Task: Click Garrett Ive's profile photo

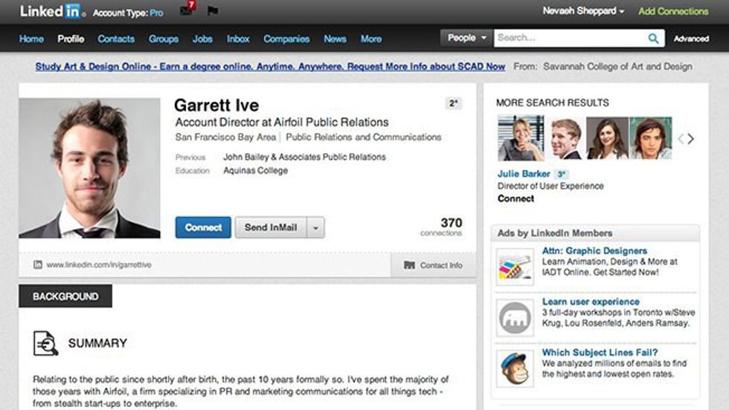Action: coord(89,168)
